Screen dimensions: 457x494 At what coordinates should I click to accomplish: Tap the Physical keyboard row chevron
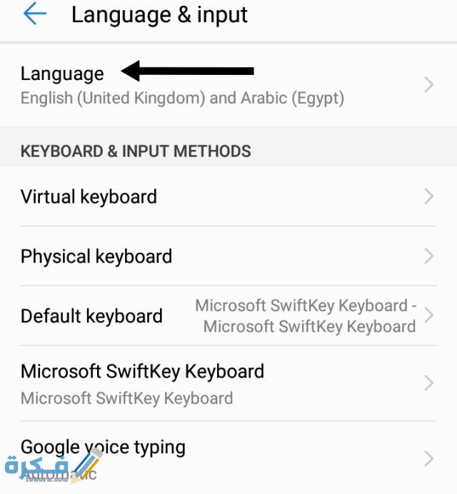[428, 256]
